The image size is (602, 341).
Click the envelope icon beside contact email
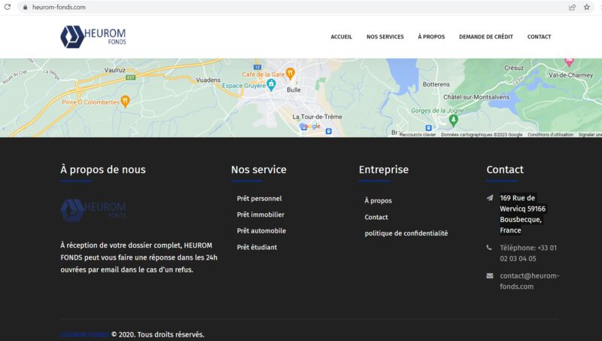pos(490,276)
